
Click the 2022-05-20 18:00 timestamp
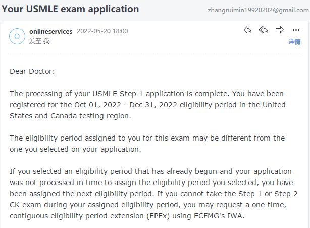[102, 31]
